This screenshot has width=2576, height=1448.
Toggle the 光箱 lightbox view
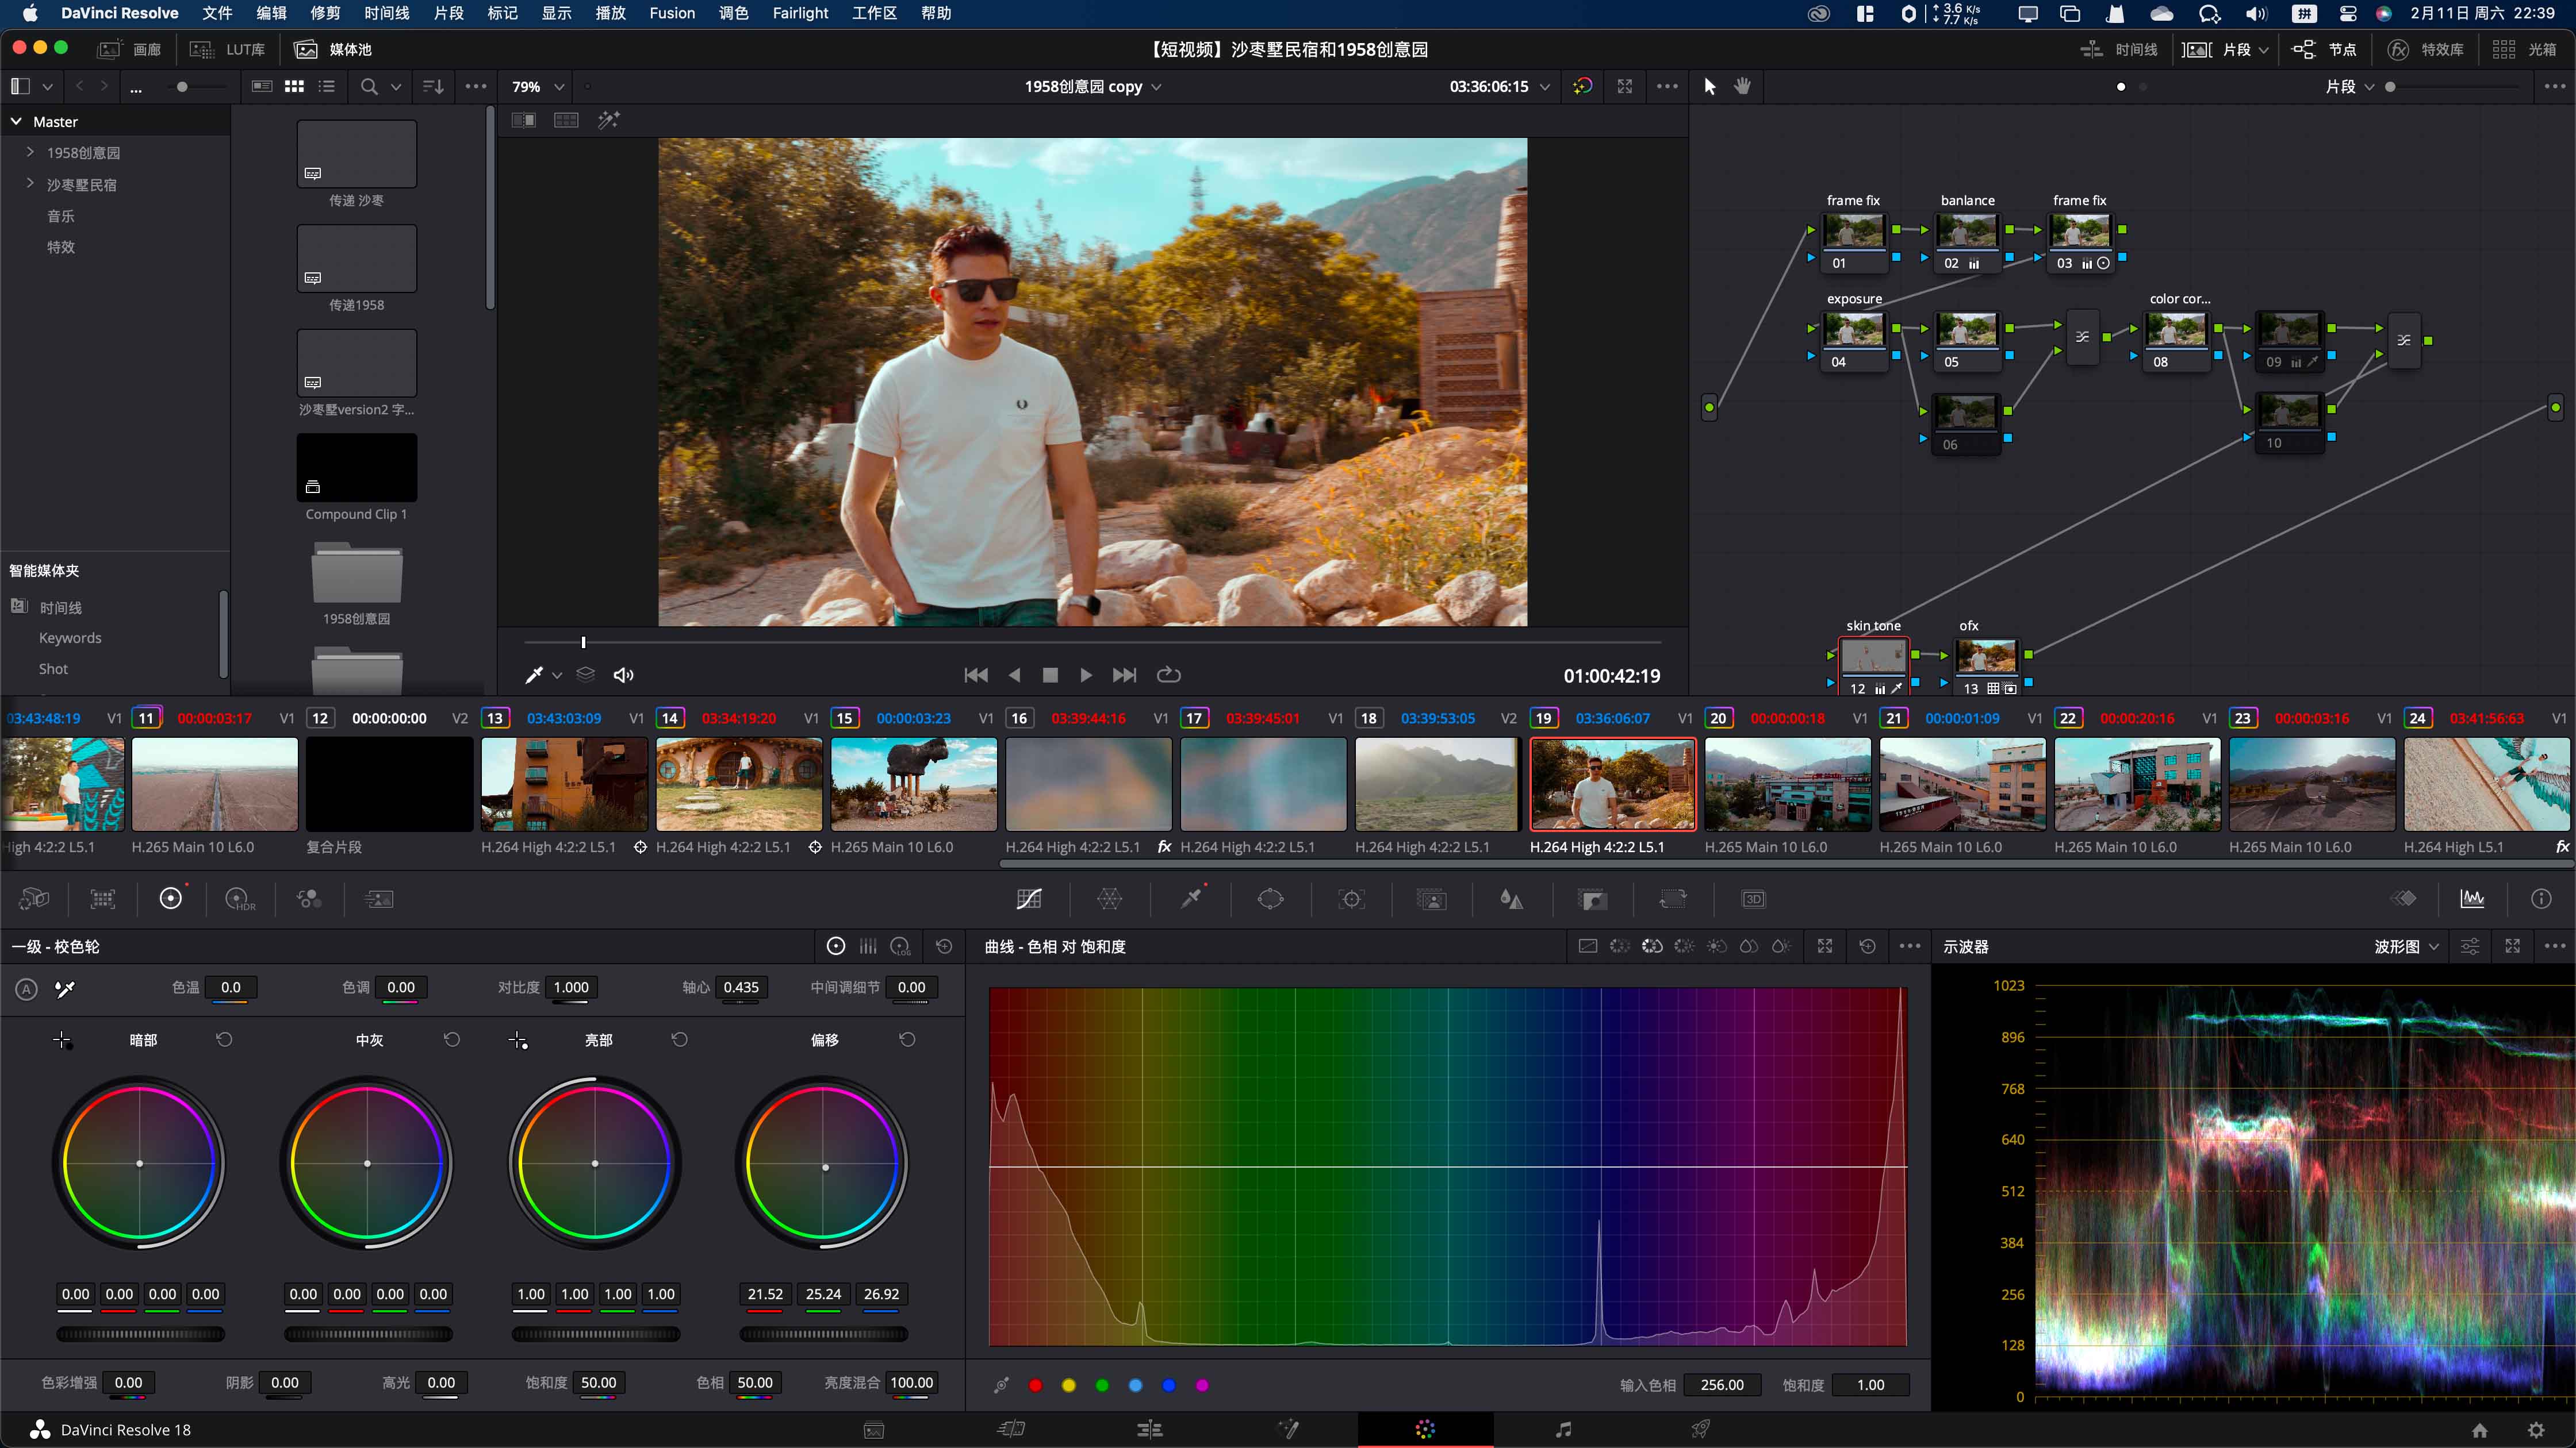[x=2524, y=49]
